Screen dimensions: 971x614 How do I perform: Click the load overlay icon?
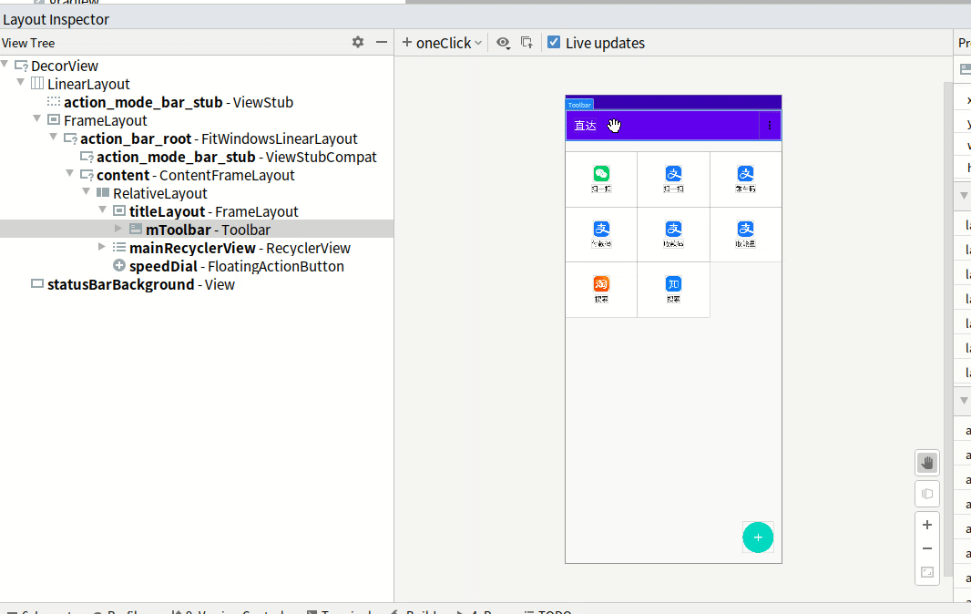click(526, 43)
